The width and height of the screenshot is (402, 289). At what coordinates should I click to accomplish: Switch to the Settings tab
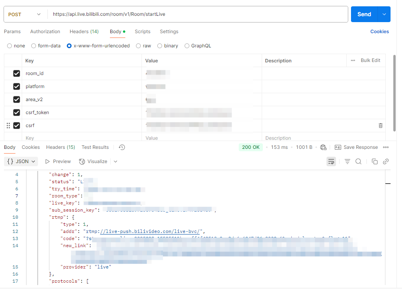coord(169,32)
